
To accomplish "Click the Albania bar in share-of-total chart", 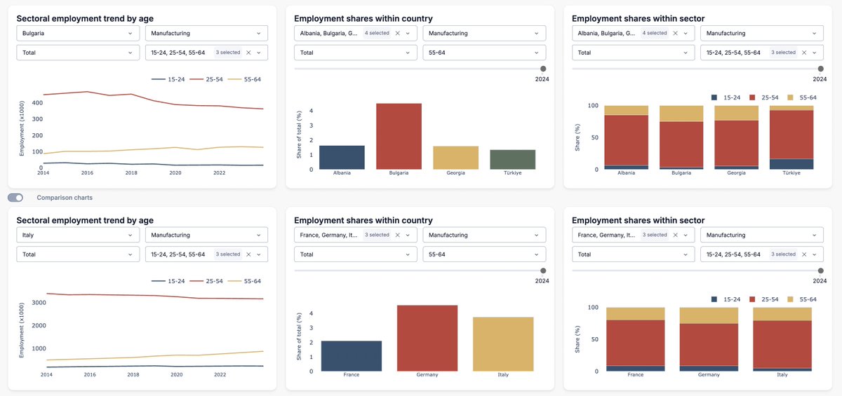I will (342, 157).
